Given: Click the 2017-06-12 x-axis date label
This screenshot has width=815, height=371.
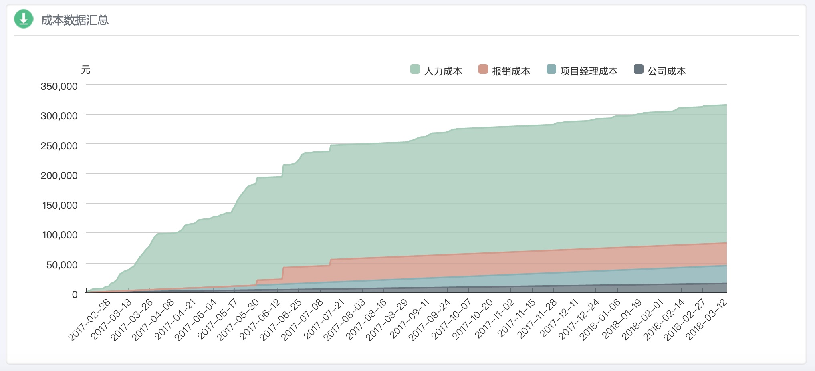Looking at the screenshot, I should click(x=260, y=320).
